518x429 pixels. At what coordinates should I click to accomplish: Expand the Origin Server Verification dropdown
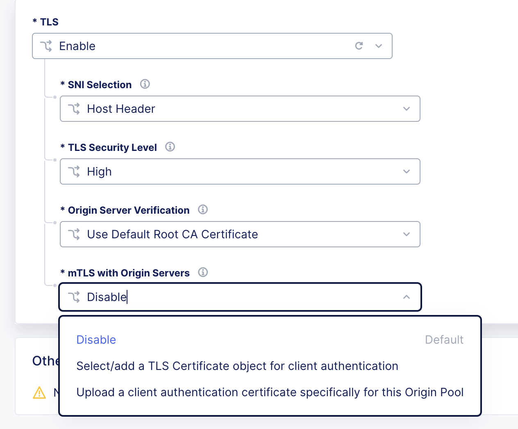pyautogui.click(x=406, y=234)
